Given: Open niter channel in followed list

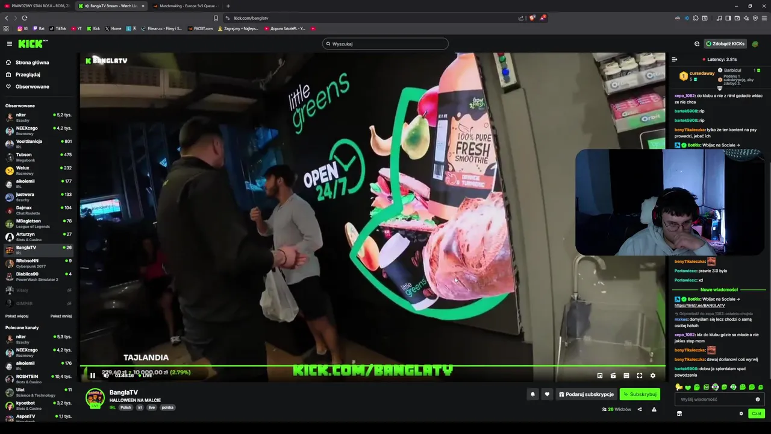Looking at the screenshot, I should click(x=39, y=117).
